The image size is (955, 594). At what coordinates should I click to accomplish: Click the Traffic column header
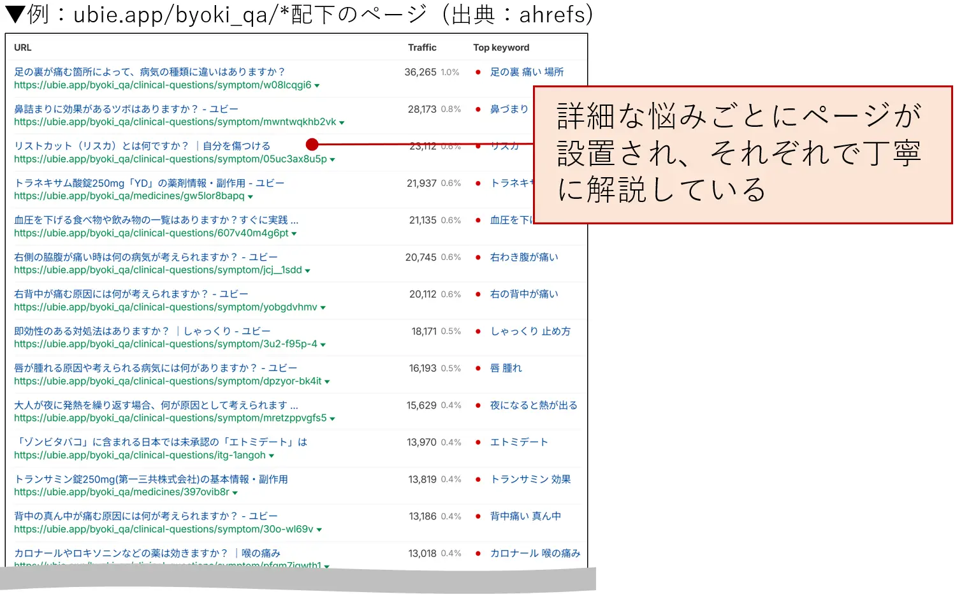pos(421,47)
